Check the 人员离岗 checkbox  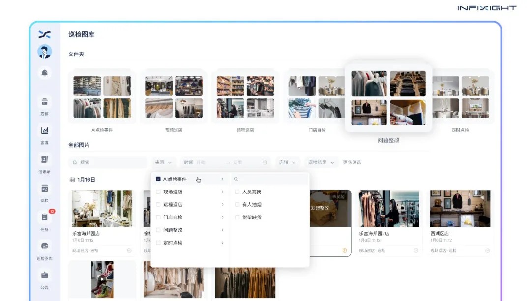237,192
